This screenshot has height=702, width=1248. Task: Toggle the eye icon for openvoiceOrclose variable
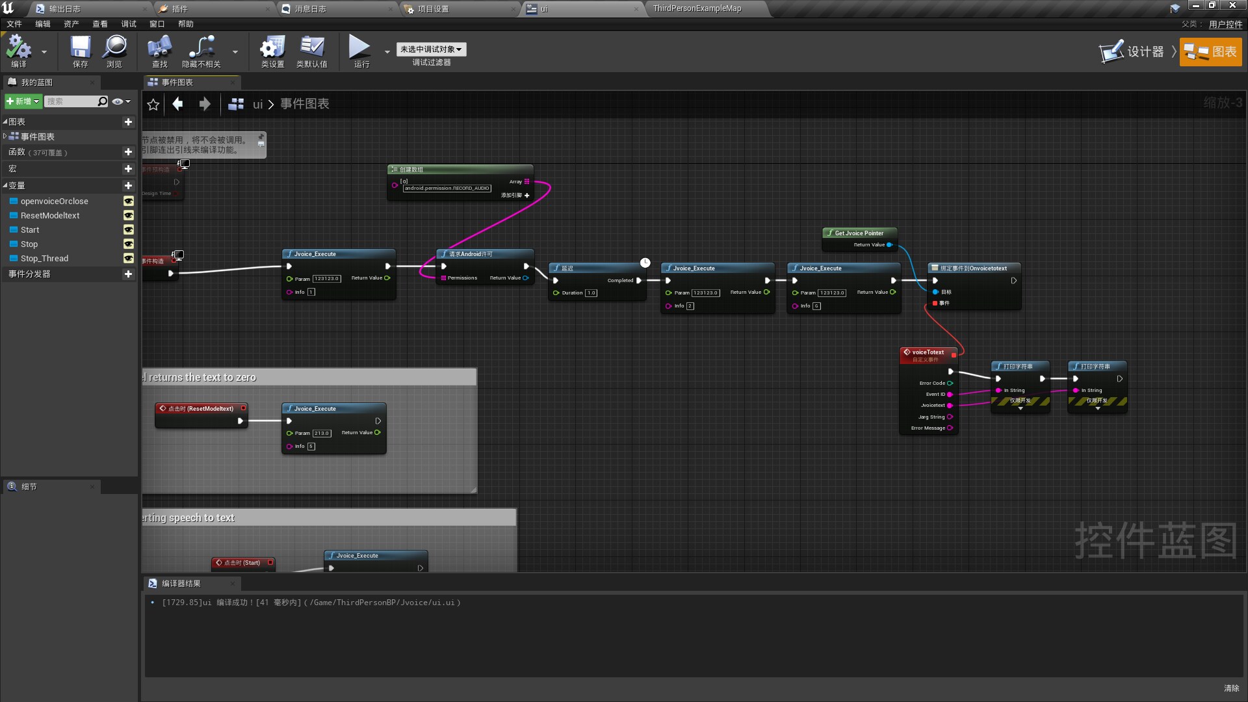129,201
